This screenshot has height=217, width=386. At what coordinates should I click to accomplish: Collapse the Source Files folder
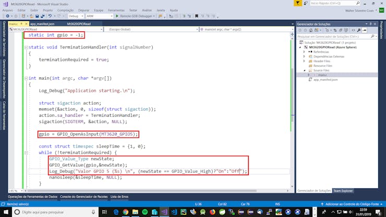tap(304, 70)
